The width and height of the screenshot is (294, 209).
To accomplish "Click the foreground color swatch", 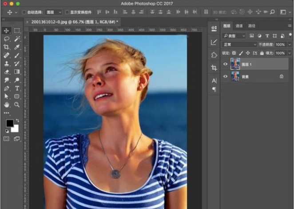I will [x=9, y=123].
